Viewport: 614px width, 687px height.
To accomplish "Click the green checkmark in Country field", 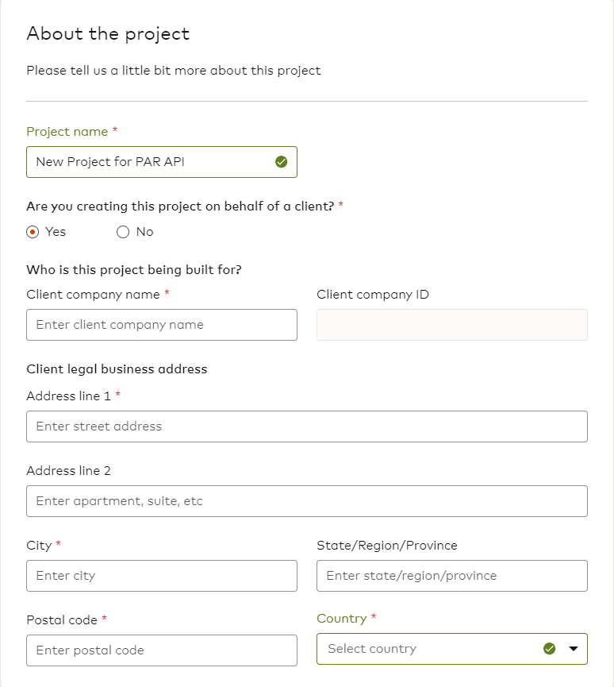I will click(x=549, y=649).
